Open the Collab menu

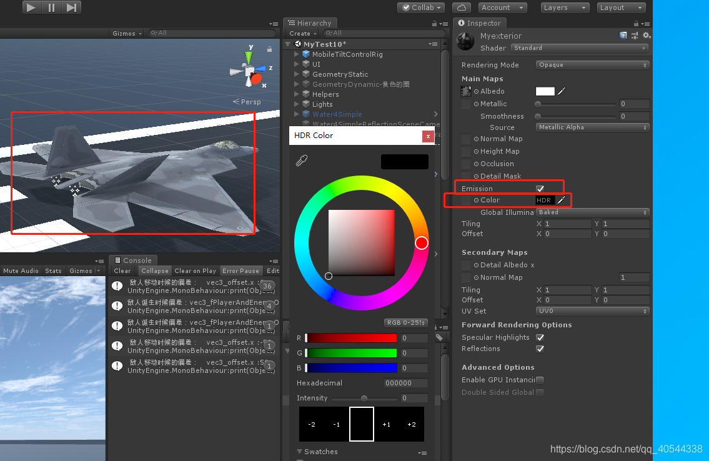point(421,7)
